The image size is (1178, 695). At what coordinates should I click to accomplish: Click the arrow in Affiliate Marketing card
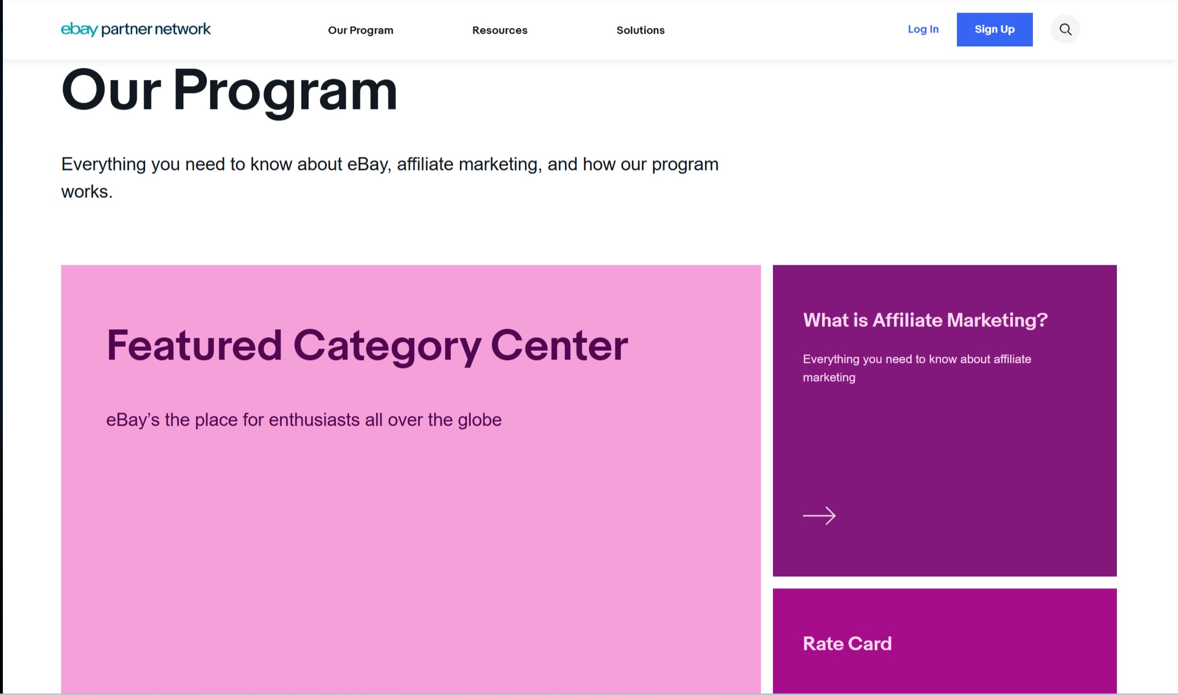(819, 516)
